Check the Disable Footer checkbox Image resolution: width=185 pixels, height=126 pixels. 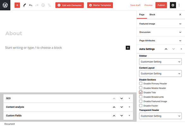pos(140,106)
